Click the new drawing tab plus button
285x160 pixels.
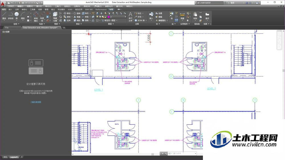tap(64, 28)
